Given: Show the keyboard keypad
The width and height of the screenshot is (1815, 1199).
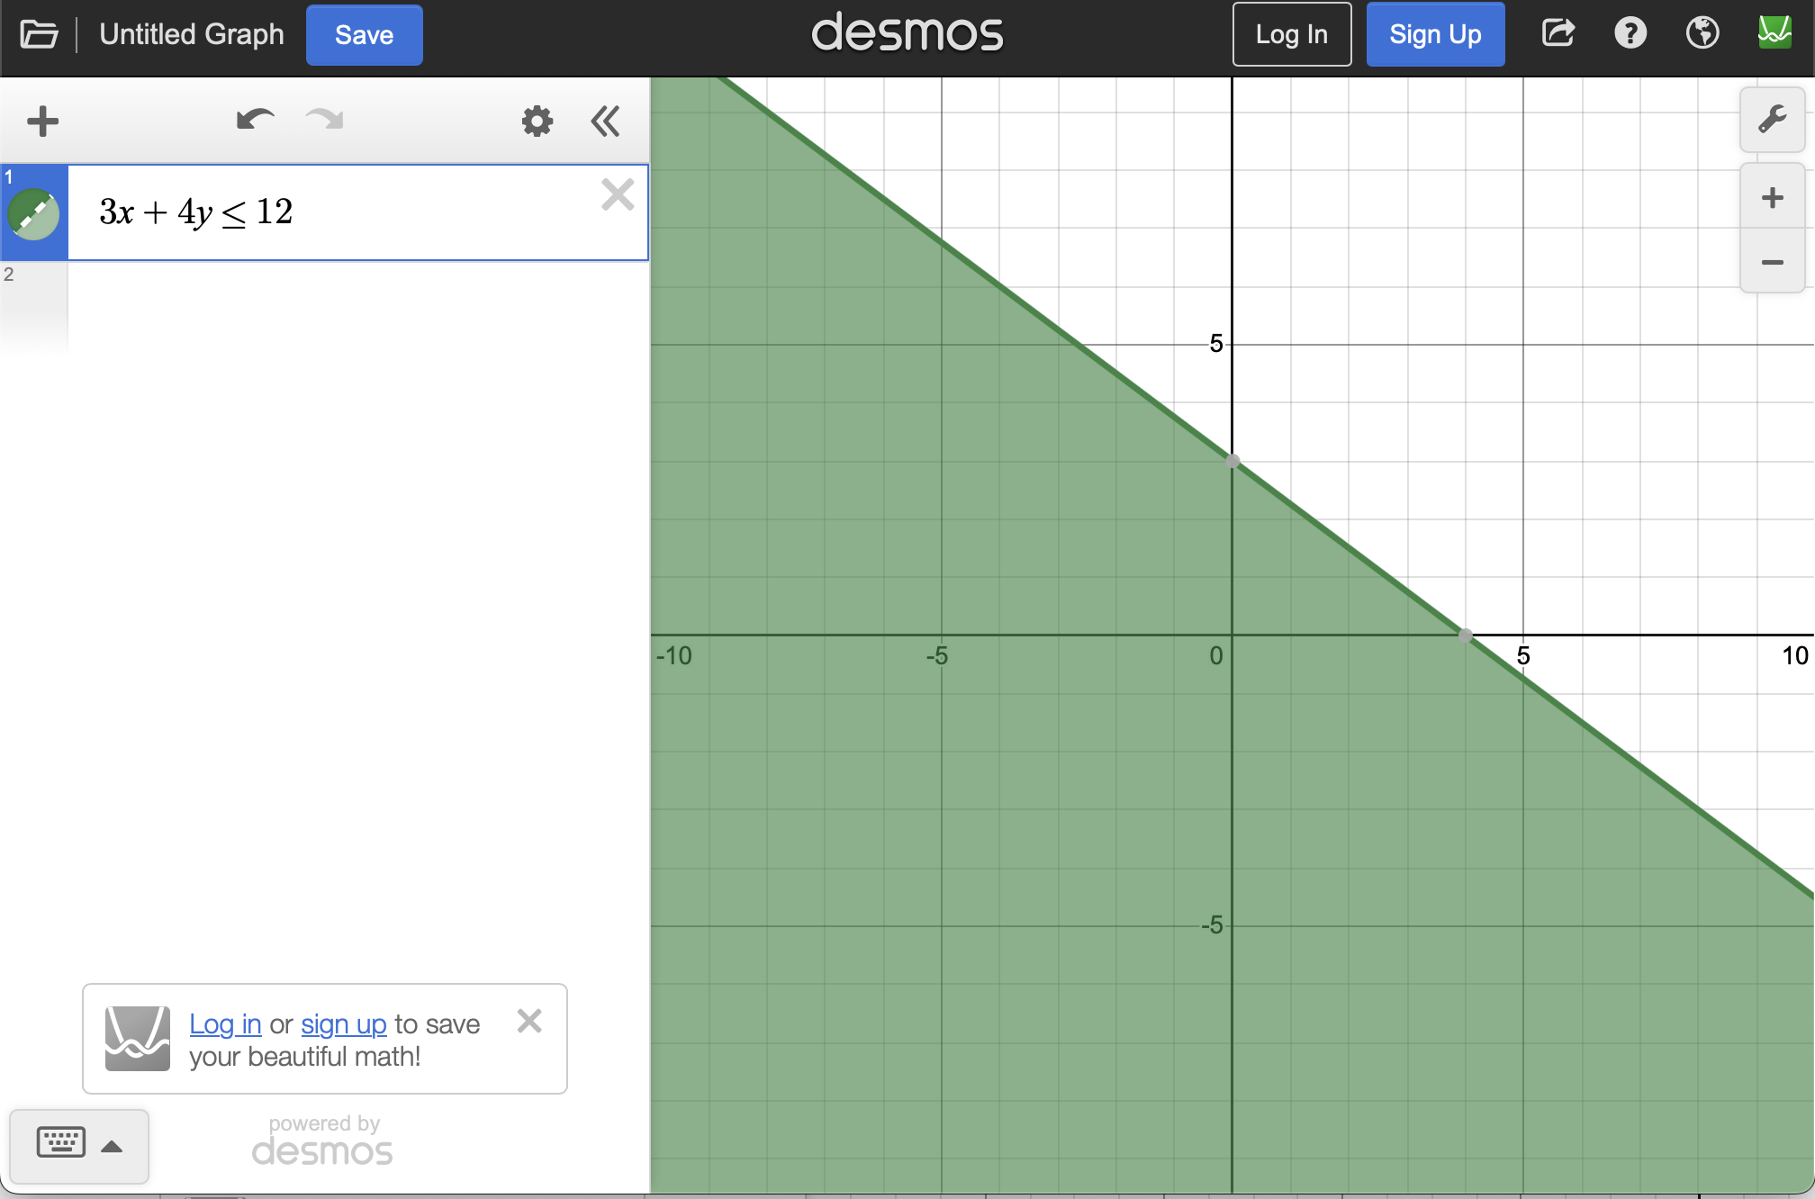Looking at the screenshot, I should (x=61, y=1142).
